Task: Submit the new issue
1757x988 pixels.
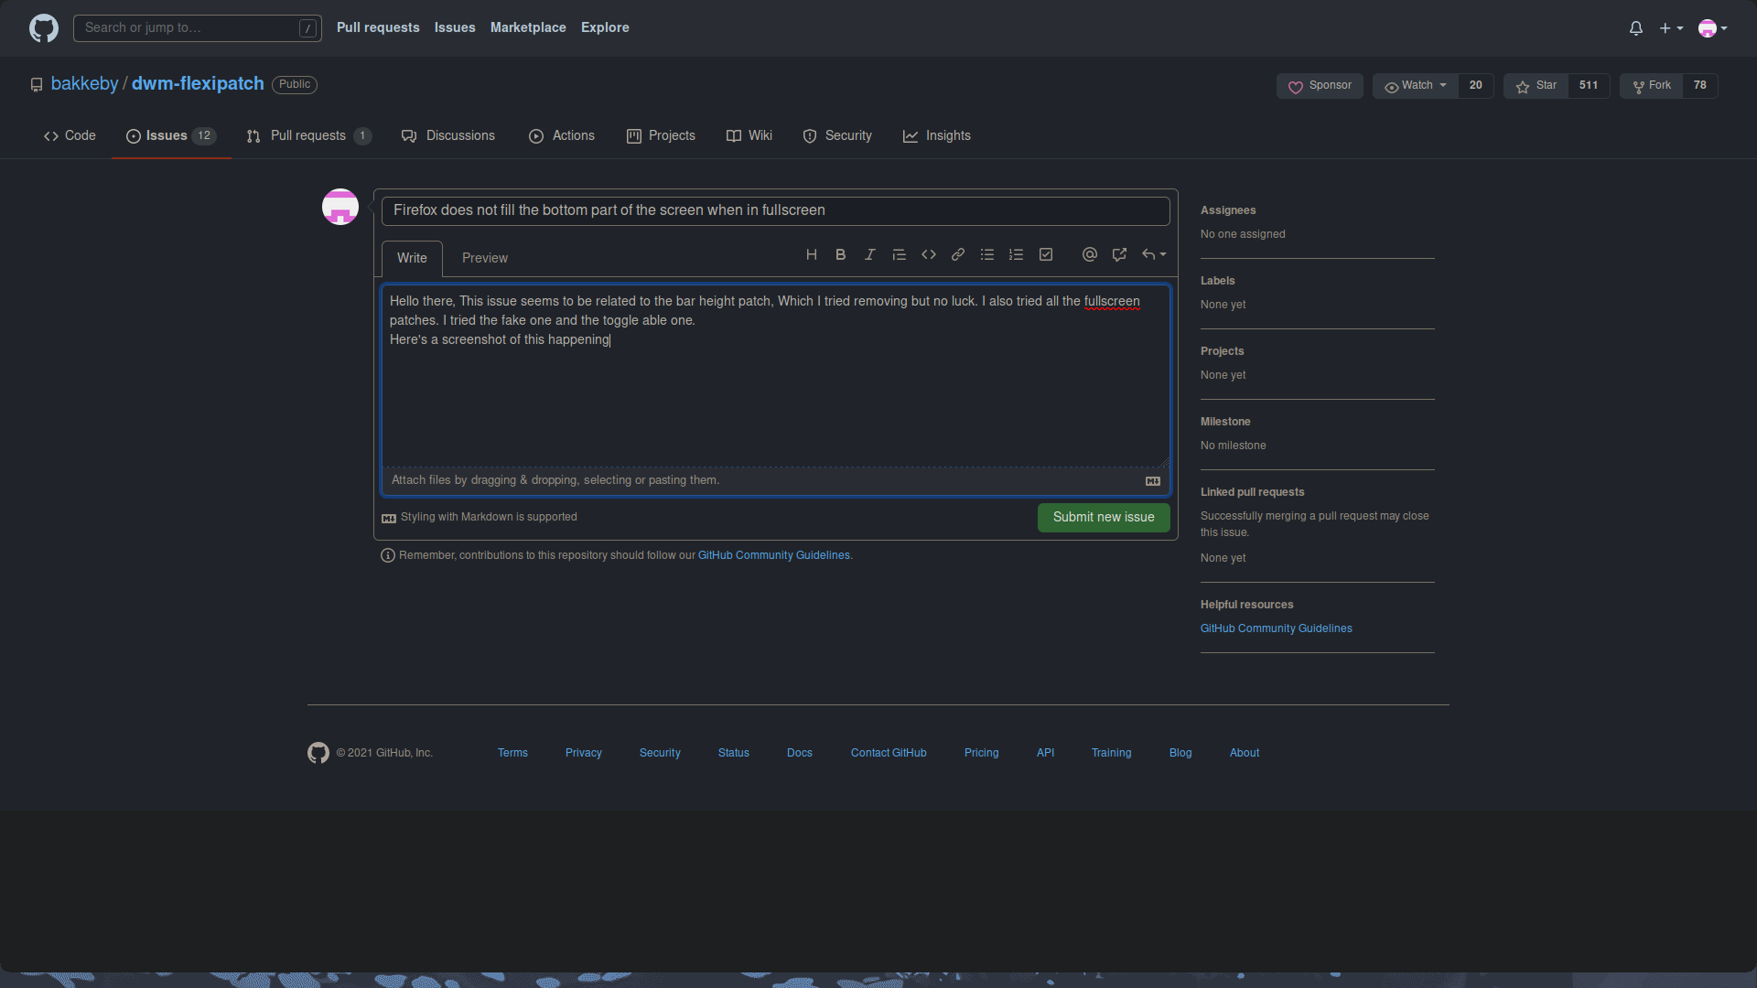Action: point(1103,517)
